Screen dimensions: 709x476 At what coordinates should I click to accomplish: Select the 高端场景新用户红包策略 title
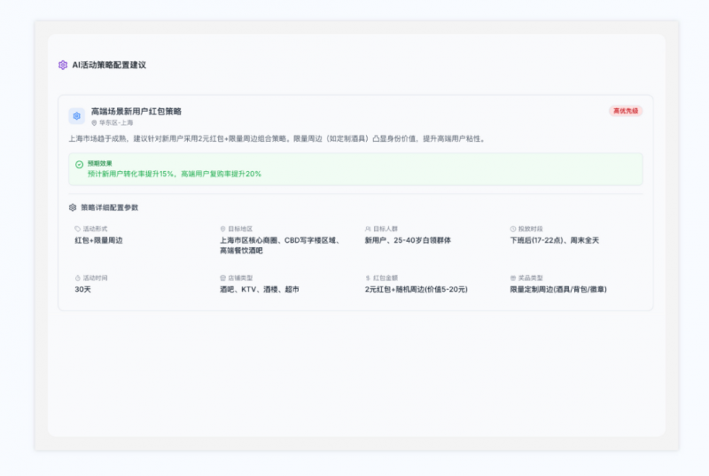[136, 111]
